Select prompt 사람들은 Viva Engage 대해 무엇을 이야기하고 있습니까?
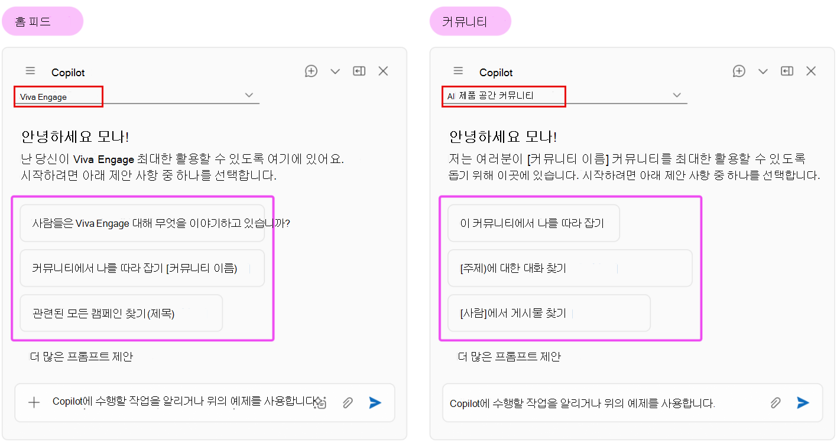Screen dimensions: 837x443 tap(142, 223)
